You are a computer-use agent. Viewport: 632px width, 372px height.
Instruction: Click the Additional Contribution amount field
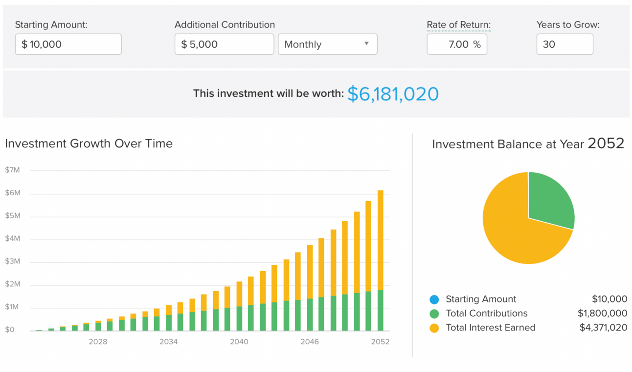(x=224, y=45)
